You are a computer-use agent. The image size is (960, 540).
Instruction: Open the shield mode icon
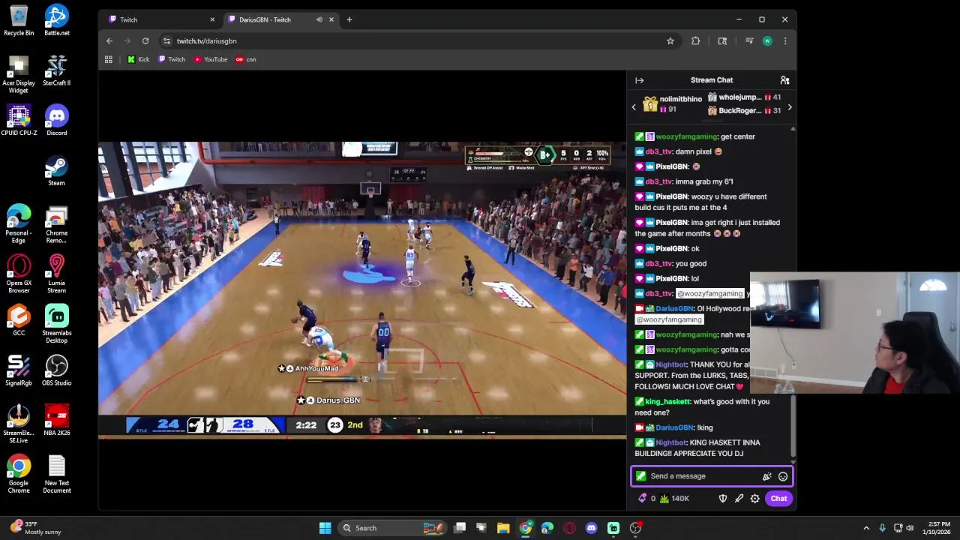(723, 498)
